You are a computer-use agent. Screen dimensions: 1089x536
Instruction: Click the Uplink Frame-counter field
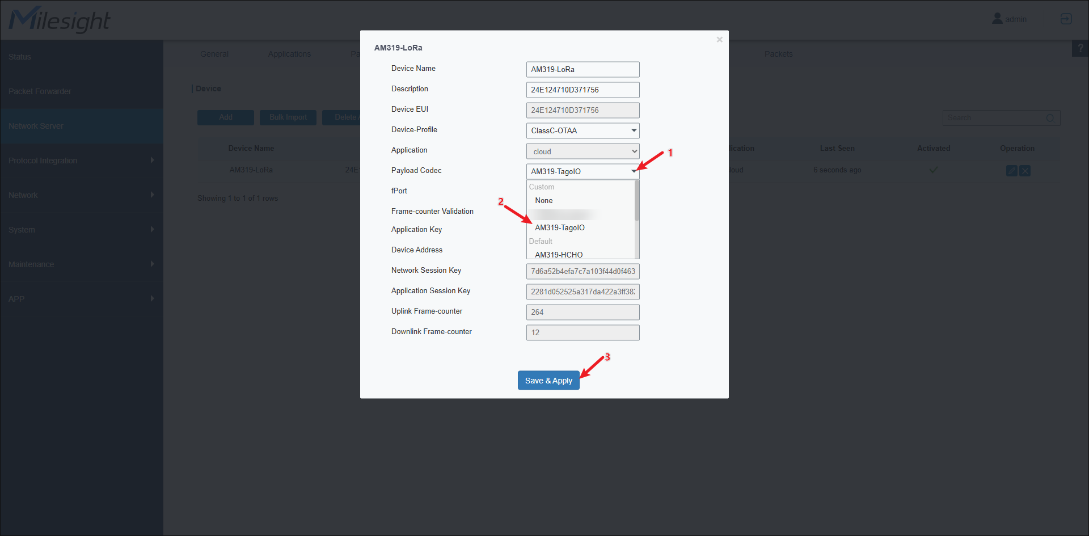[x=583, y=312]
